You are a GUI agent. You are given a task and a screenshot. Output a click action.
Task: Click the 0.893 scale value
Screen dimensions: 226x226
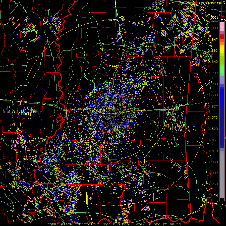tap(213, 50)
